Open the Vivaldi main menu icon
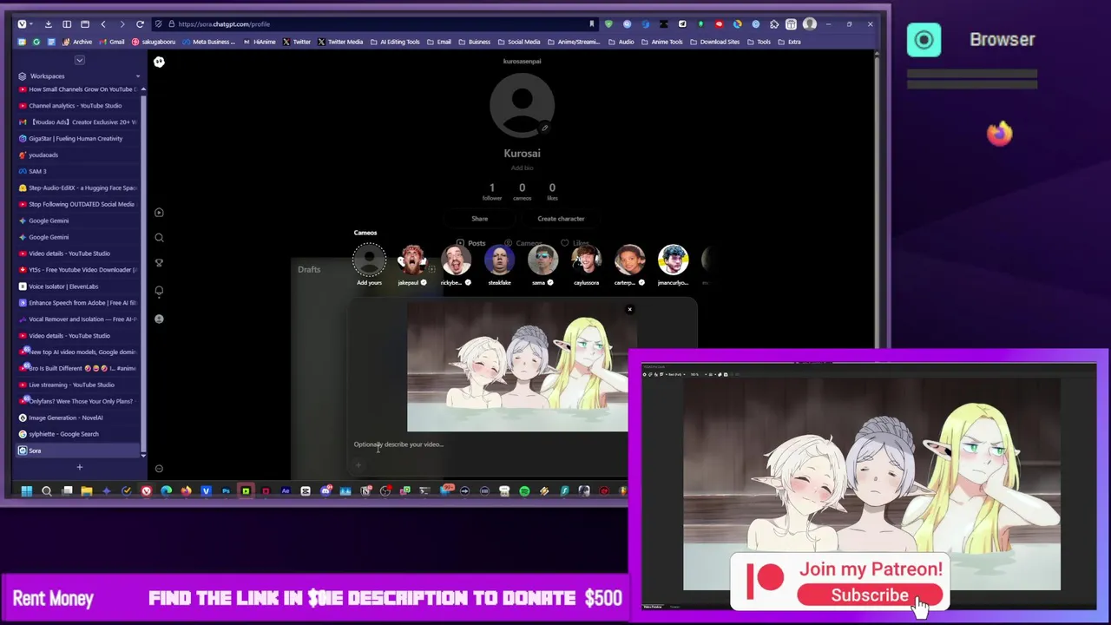 click(22, 23)
